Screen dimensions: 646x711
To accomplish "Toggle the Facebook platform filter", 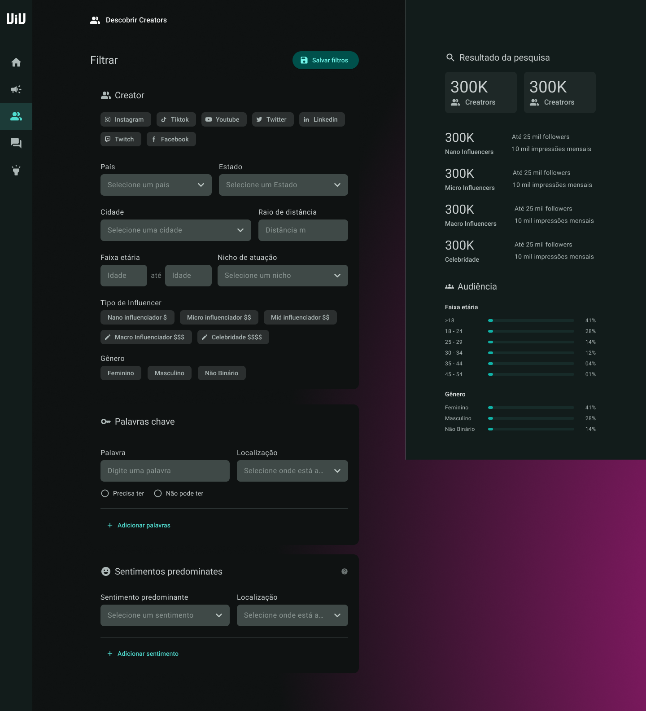I will (x=171, y=139).
